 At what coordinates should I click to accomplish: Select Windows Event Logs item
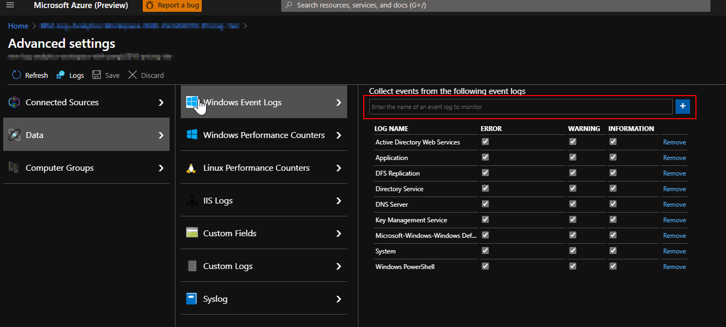[264, 102]
